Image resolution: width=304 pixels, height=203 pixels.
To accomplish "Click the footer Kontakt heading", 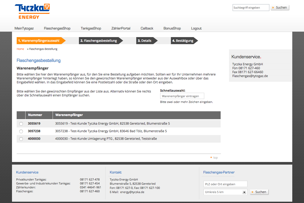I will point(116,172).
